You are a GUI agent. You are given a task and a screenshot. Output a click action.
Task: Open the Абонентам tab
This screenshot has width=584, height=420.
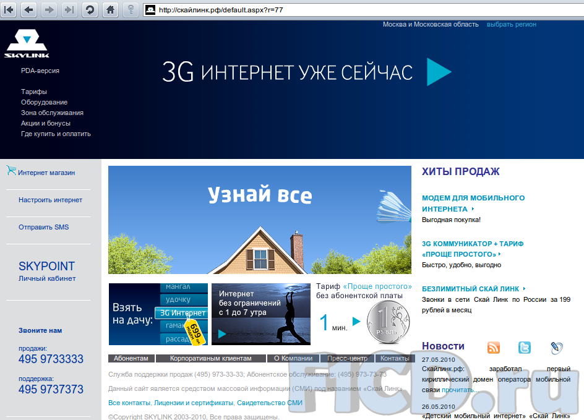click(x=131, y=358)
